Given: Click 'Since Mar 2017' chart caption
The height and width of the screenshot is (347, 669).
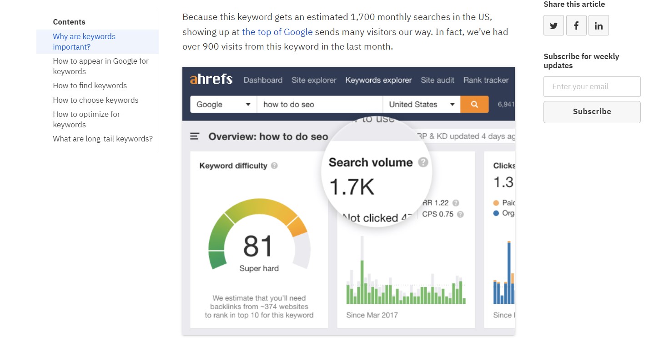Looking at the screenshot, I should [x=372, y=315].
